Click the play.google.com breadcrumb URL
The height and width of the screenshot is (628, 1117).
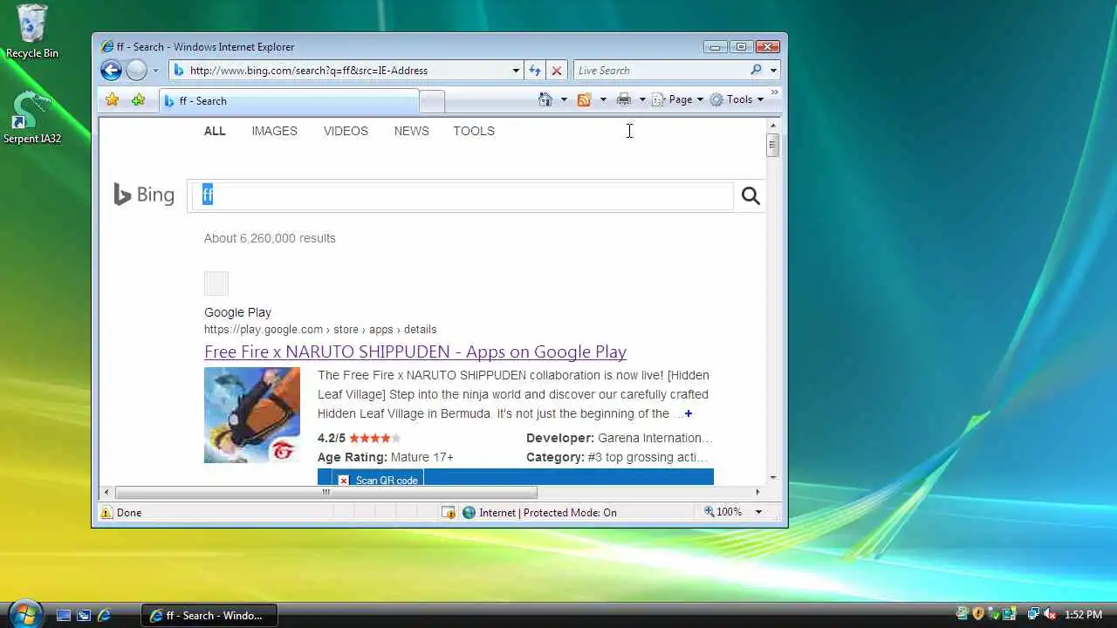click(320, 330)
